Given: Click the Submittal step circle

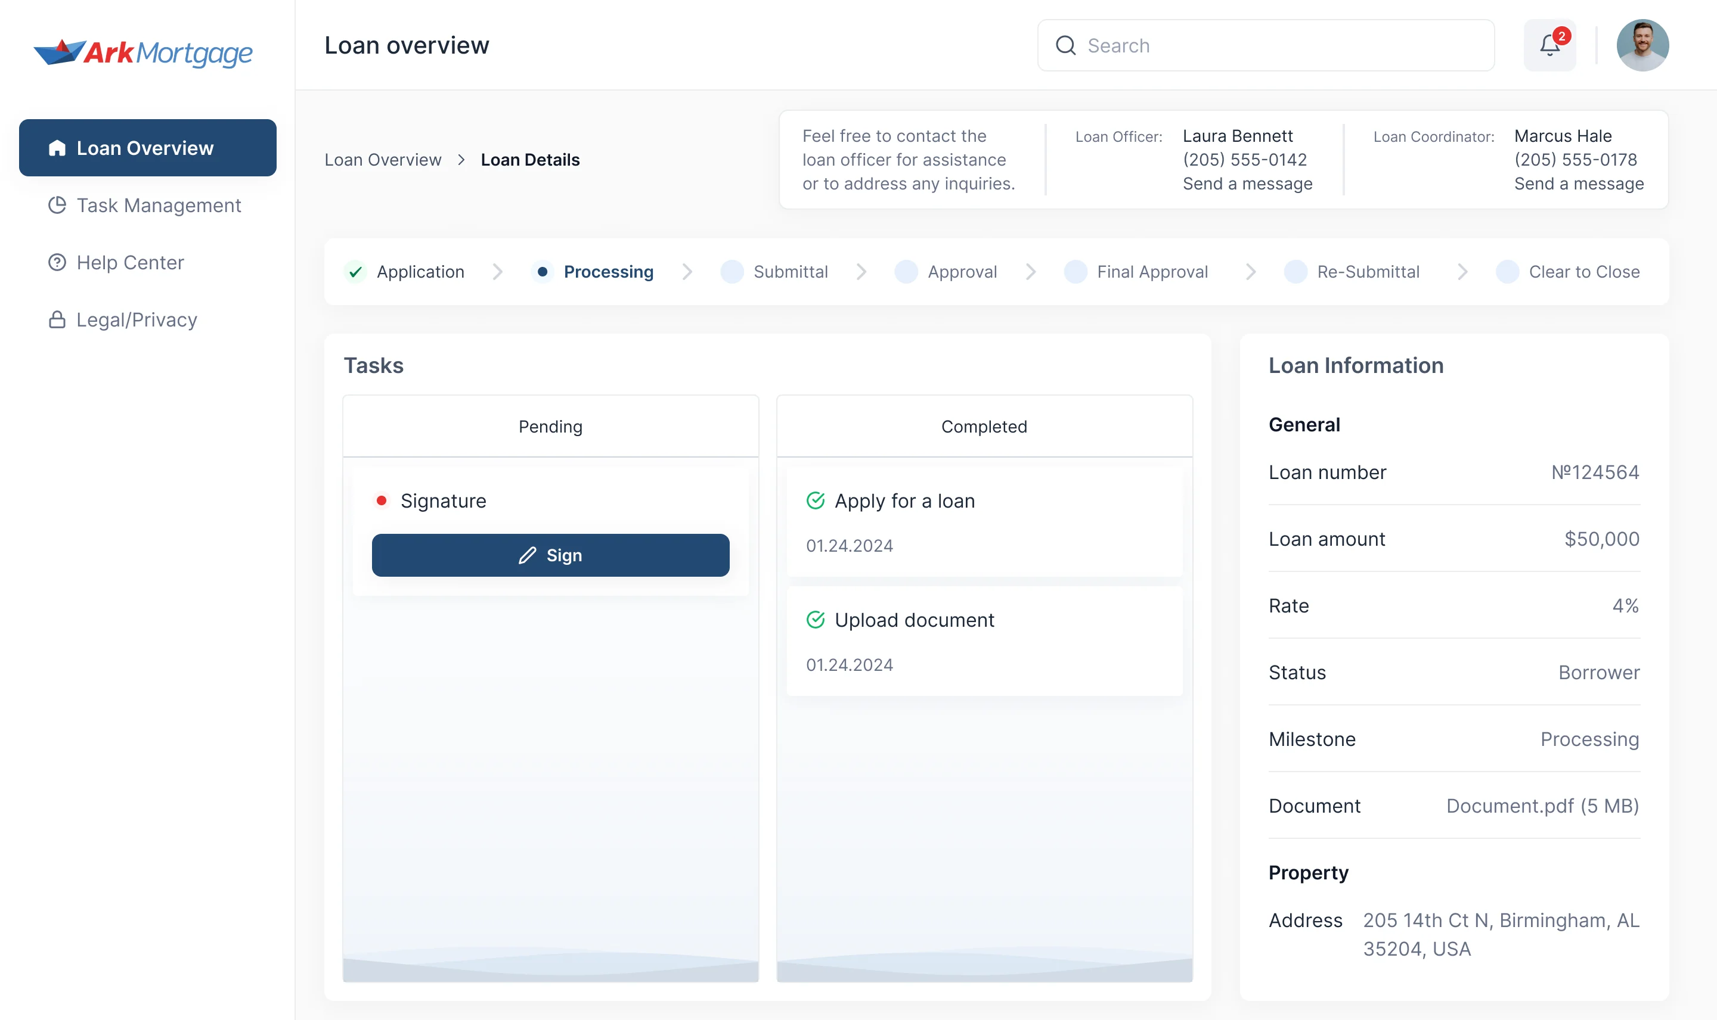Looking at the screenshot, I should coord(732,272).
